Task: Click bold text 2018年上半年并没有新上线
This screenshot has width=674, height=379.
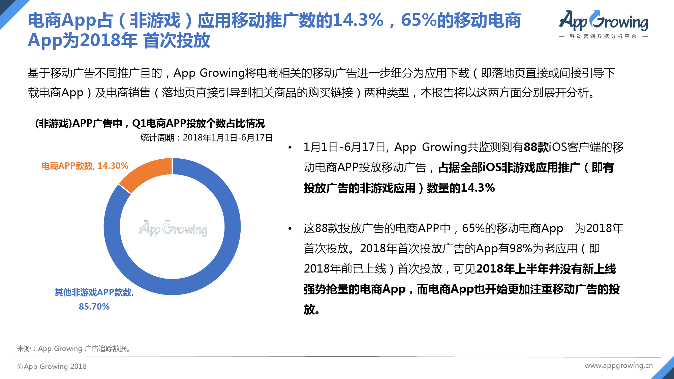Action: [546, 269]
